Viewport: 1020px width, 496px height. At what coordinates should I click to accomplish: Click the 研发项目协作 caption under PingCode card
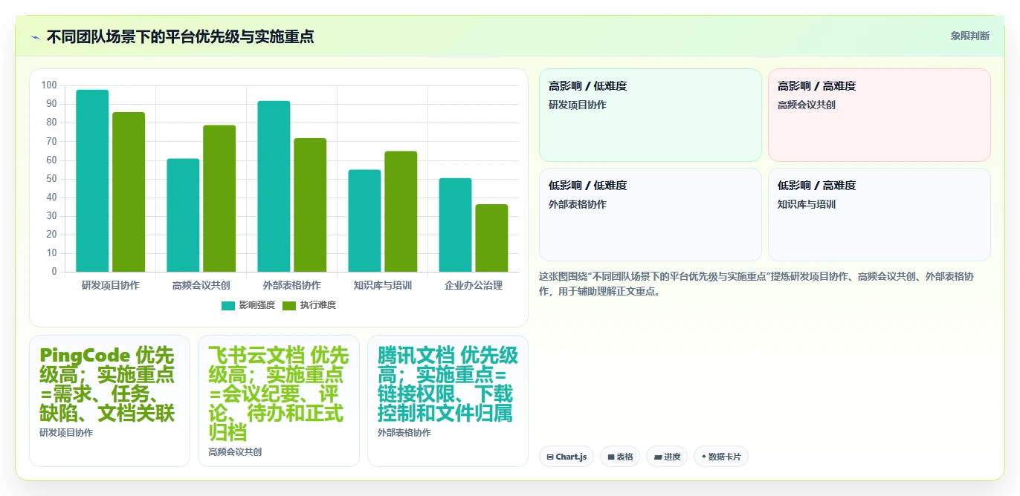[x=66, y=433]
